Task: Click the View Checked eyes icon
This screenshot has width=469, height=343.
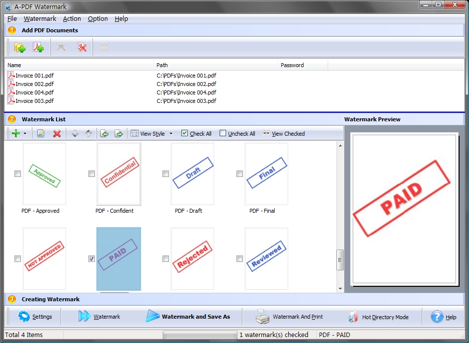Action: pyautogui.click(x=267, y=133)
